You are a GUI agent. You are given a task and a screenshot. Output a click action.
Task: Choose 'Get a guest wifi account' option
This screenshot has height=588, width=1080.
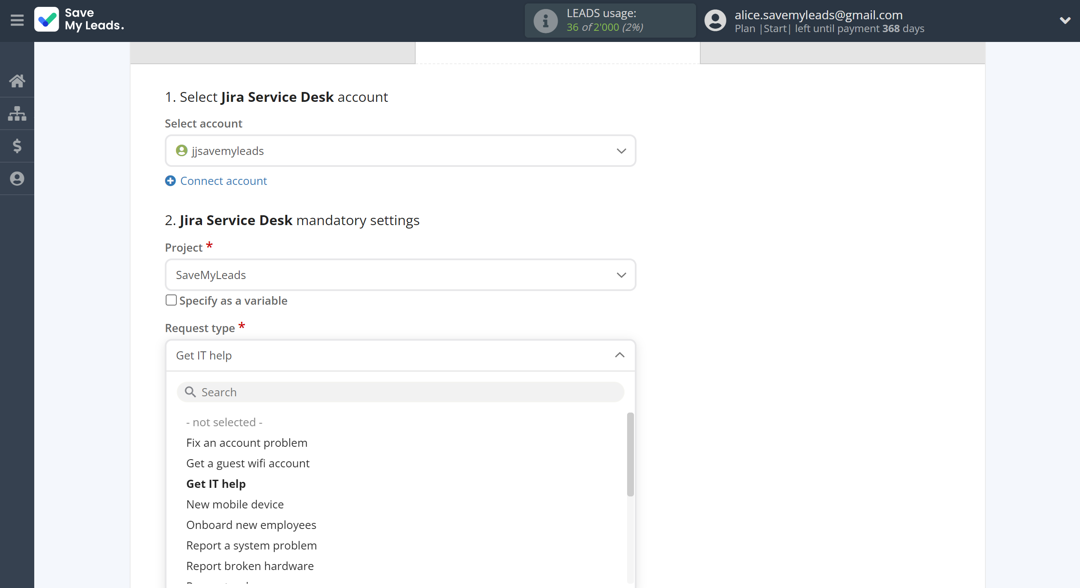(248, 463)
